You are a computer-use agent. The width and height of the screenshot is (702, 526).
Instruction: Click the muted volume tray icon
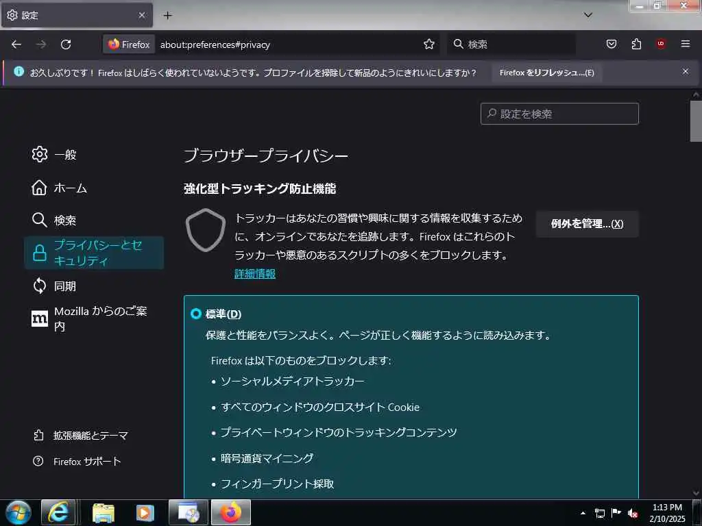pos(633,513)
